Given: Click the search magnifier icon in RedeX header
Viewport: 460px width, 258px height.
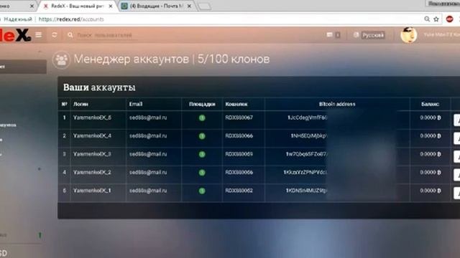Looking at the screenshot, I should coord(70,35).
